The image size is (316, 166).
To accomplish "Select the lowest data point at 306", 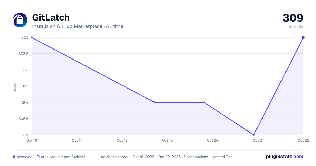I will coord(254,135).
